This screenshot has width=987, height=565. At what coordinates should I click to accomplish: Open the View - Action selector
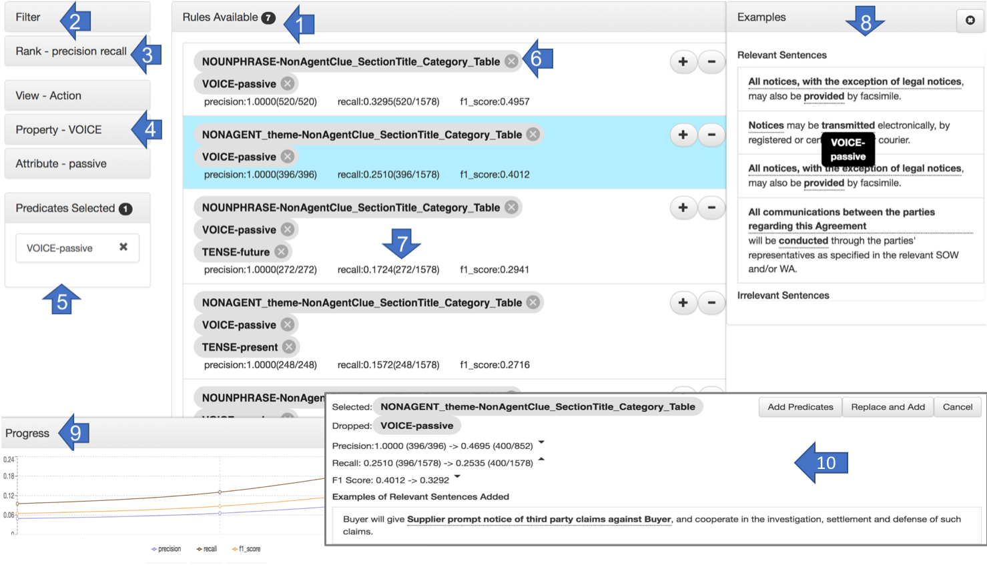coord(77,95)
